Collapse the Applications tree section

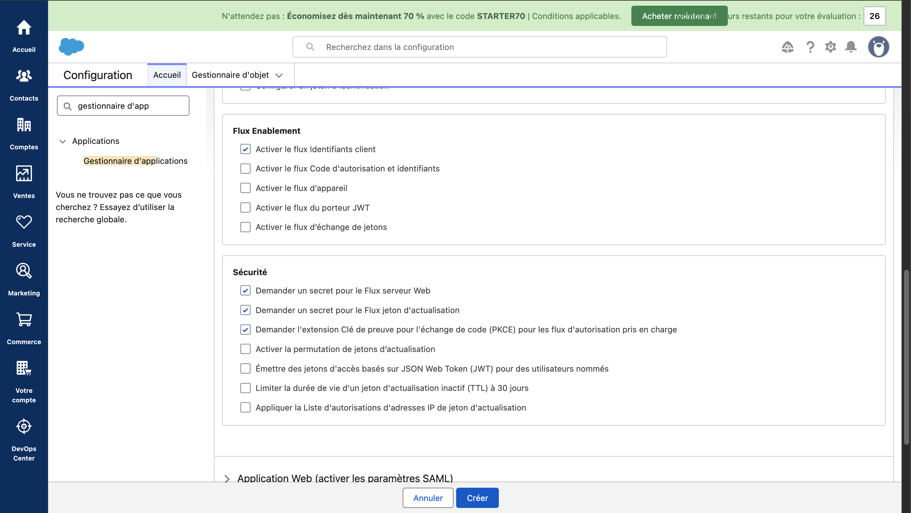point(63,141)
